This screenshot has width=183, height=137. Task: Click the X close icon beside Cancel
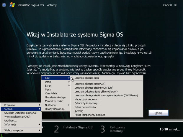tap(175, 5)
